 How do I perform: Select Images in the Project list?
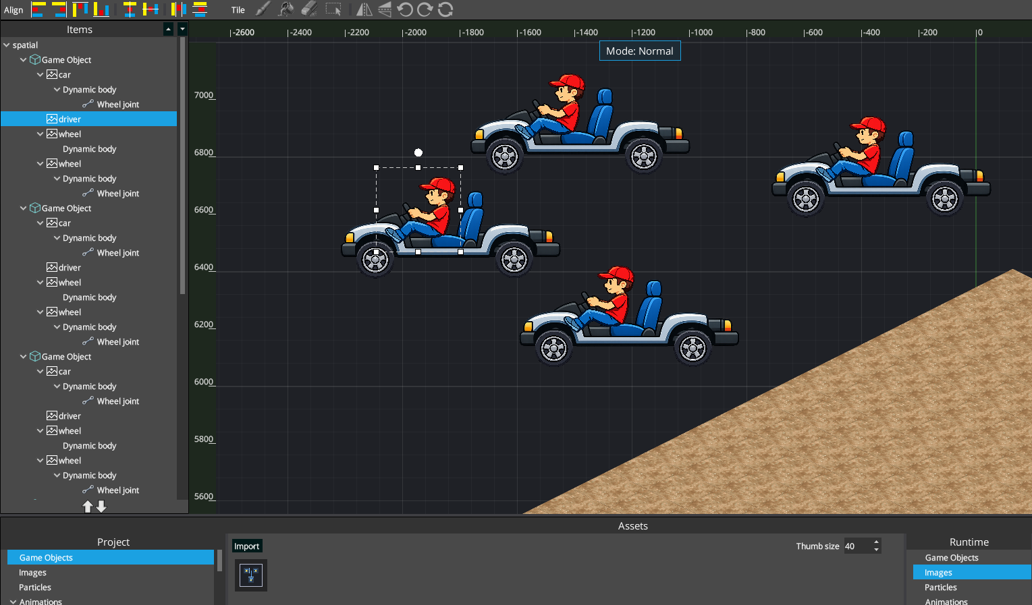point(111,573)
